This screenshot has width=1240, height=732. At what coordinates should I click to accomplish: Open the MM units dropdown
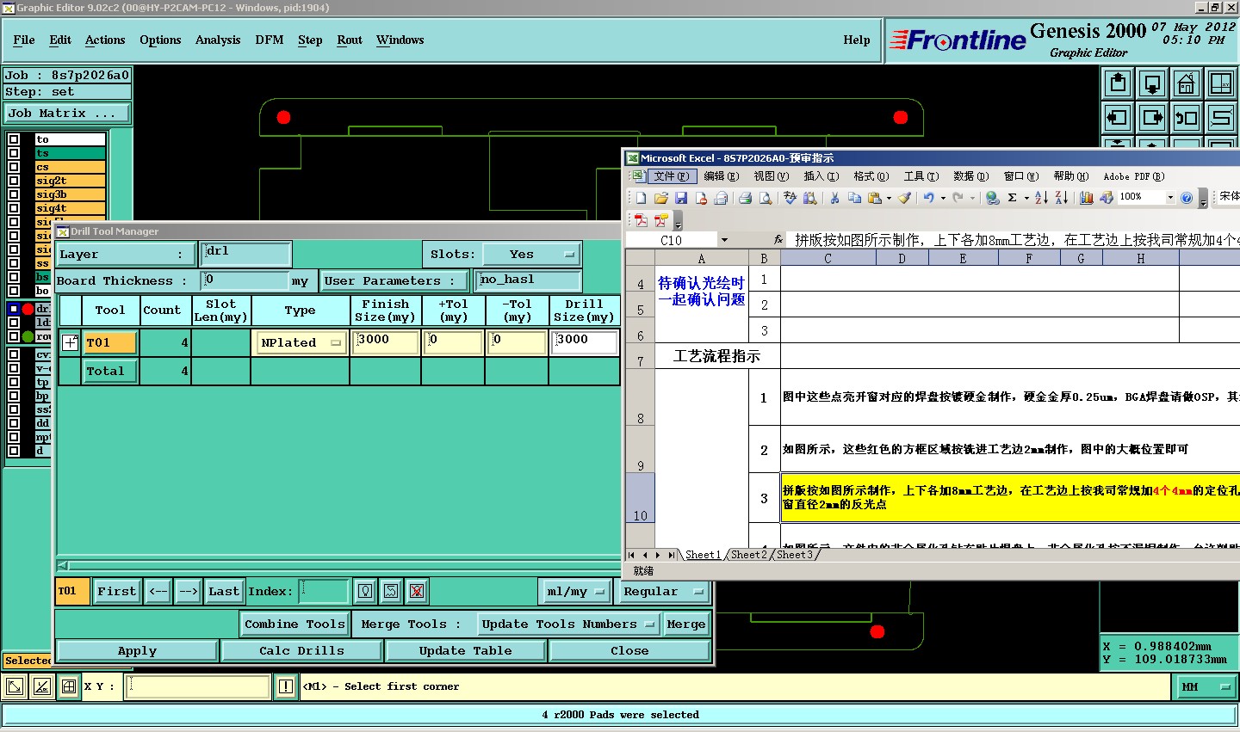(x=1205, y=686)
